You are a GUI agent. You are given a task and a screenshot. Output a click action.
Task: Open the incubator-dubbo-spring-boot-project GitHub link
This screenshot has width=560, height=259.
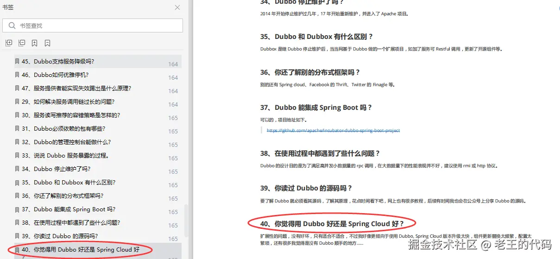[x=333, y=130]
